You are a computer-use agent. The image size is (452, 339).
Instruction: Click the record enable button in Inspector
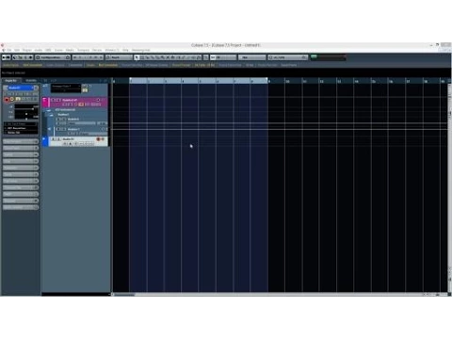(x=7, y=99)
